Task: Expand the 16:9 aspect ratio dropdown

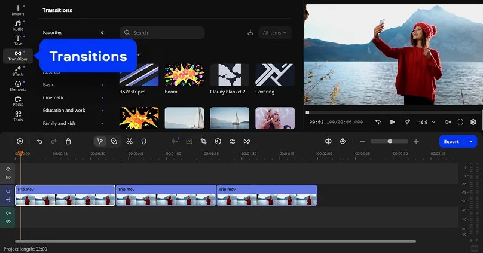Action: 427,122
